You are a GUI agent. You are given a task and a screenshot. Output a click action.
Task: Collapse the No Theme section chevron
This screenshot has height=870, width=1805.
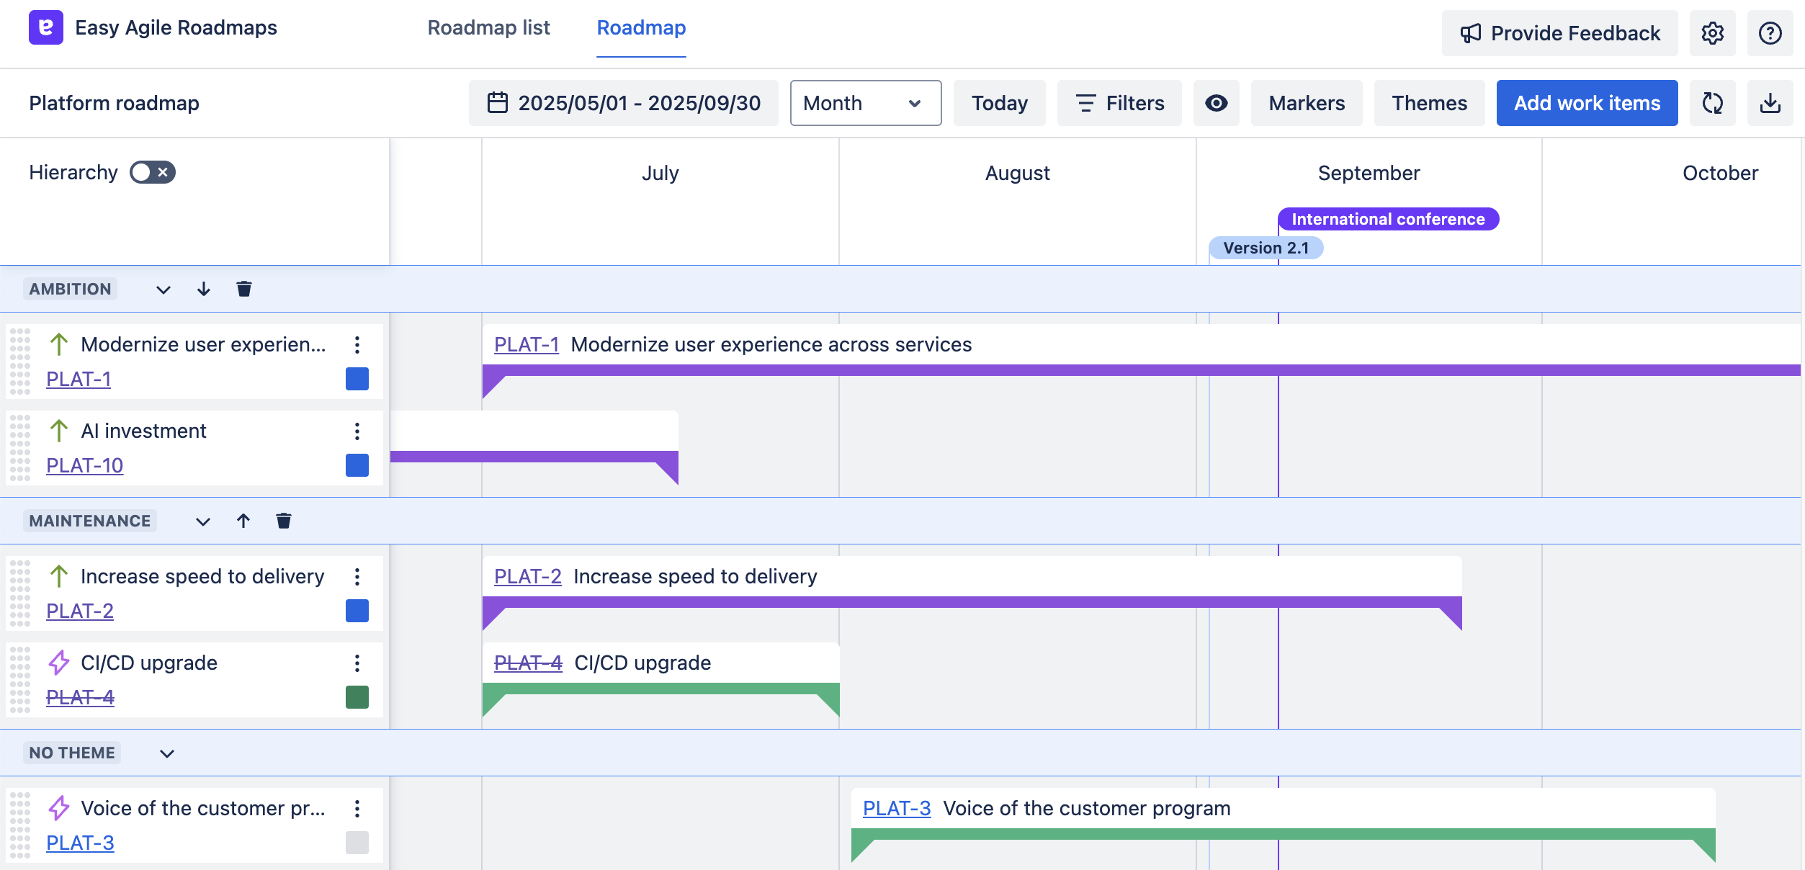click(167, 753)
